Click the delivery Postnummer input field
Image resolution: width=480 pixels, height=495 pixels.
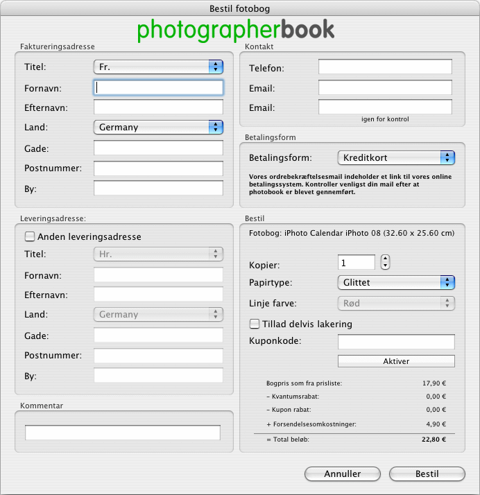click(x=158, y=356)
